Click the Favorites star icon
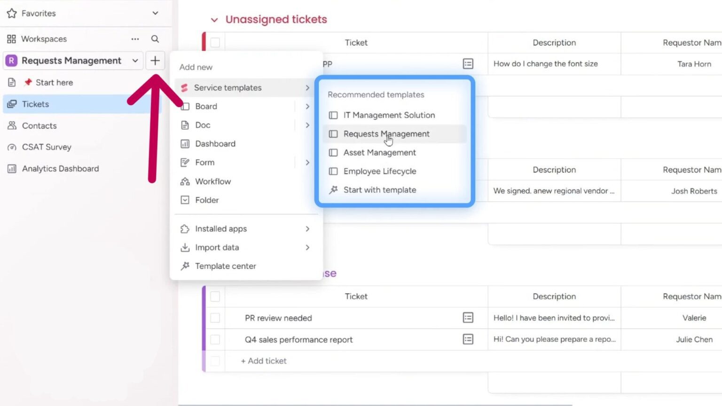Viewport: 722px width, 406px height. 12,13
